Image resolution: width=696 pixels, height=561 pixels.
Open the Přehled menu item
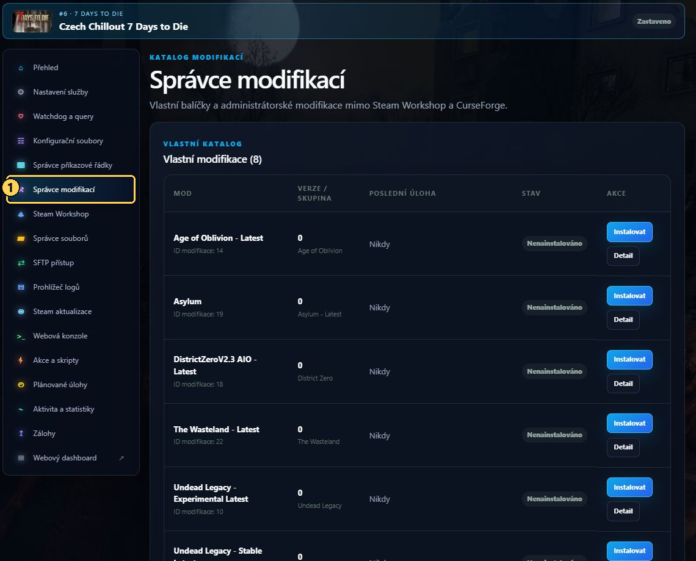point(71,68)
